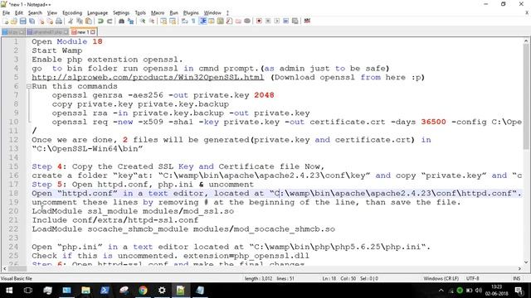Click the Windows (CR LF) status bar field

(441, 279)
